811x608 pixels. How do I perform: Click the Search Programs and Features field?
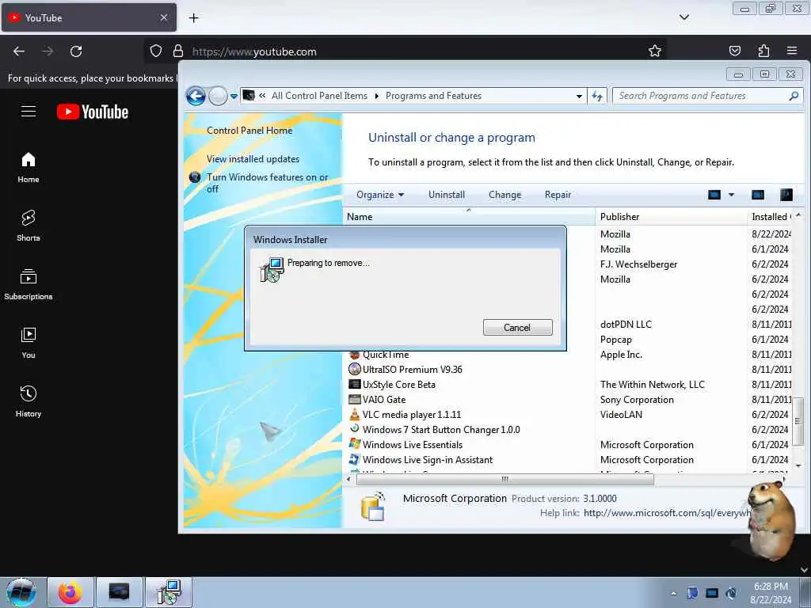[707, 96]
